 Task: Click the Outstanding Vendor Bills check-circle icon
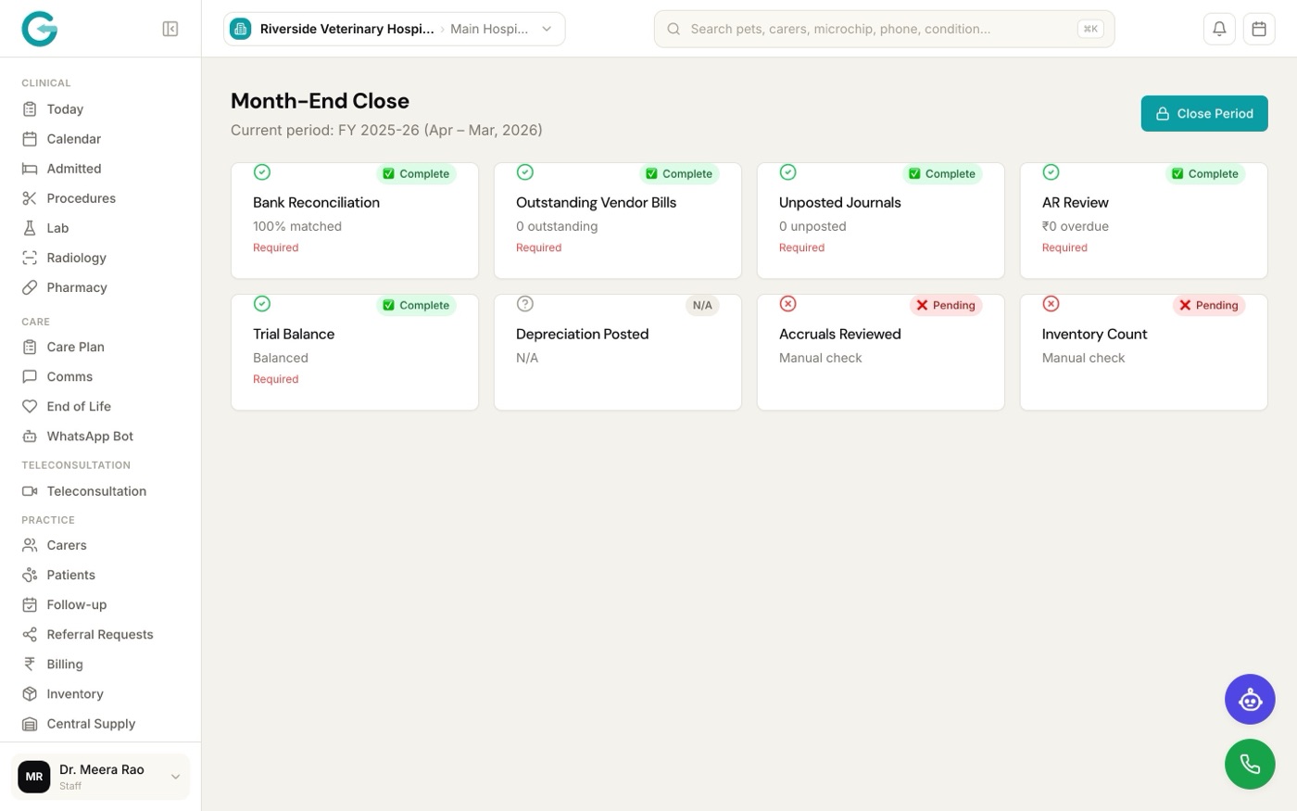(x=525, y=172)
